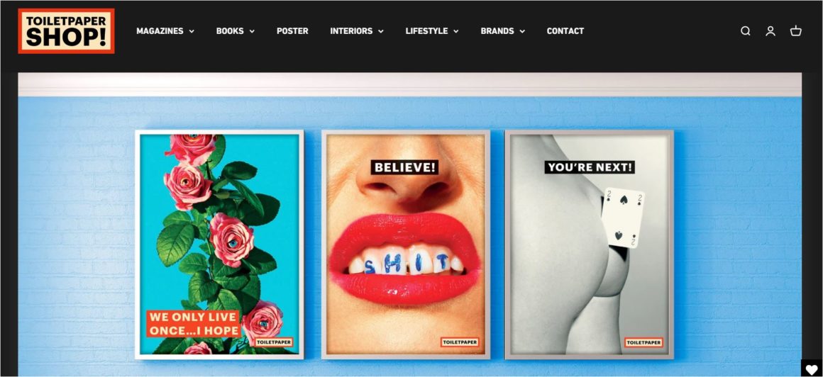Select the You're Next poster
The width and height of the screenshot is (823, 377).
(x=590, y=244)
